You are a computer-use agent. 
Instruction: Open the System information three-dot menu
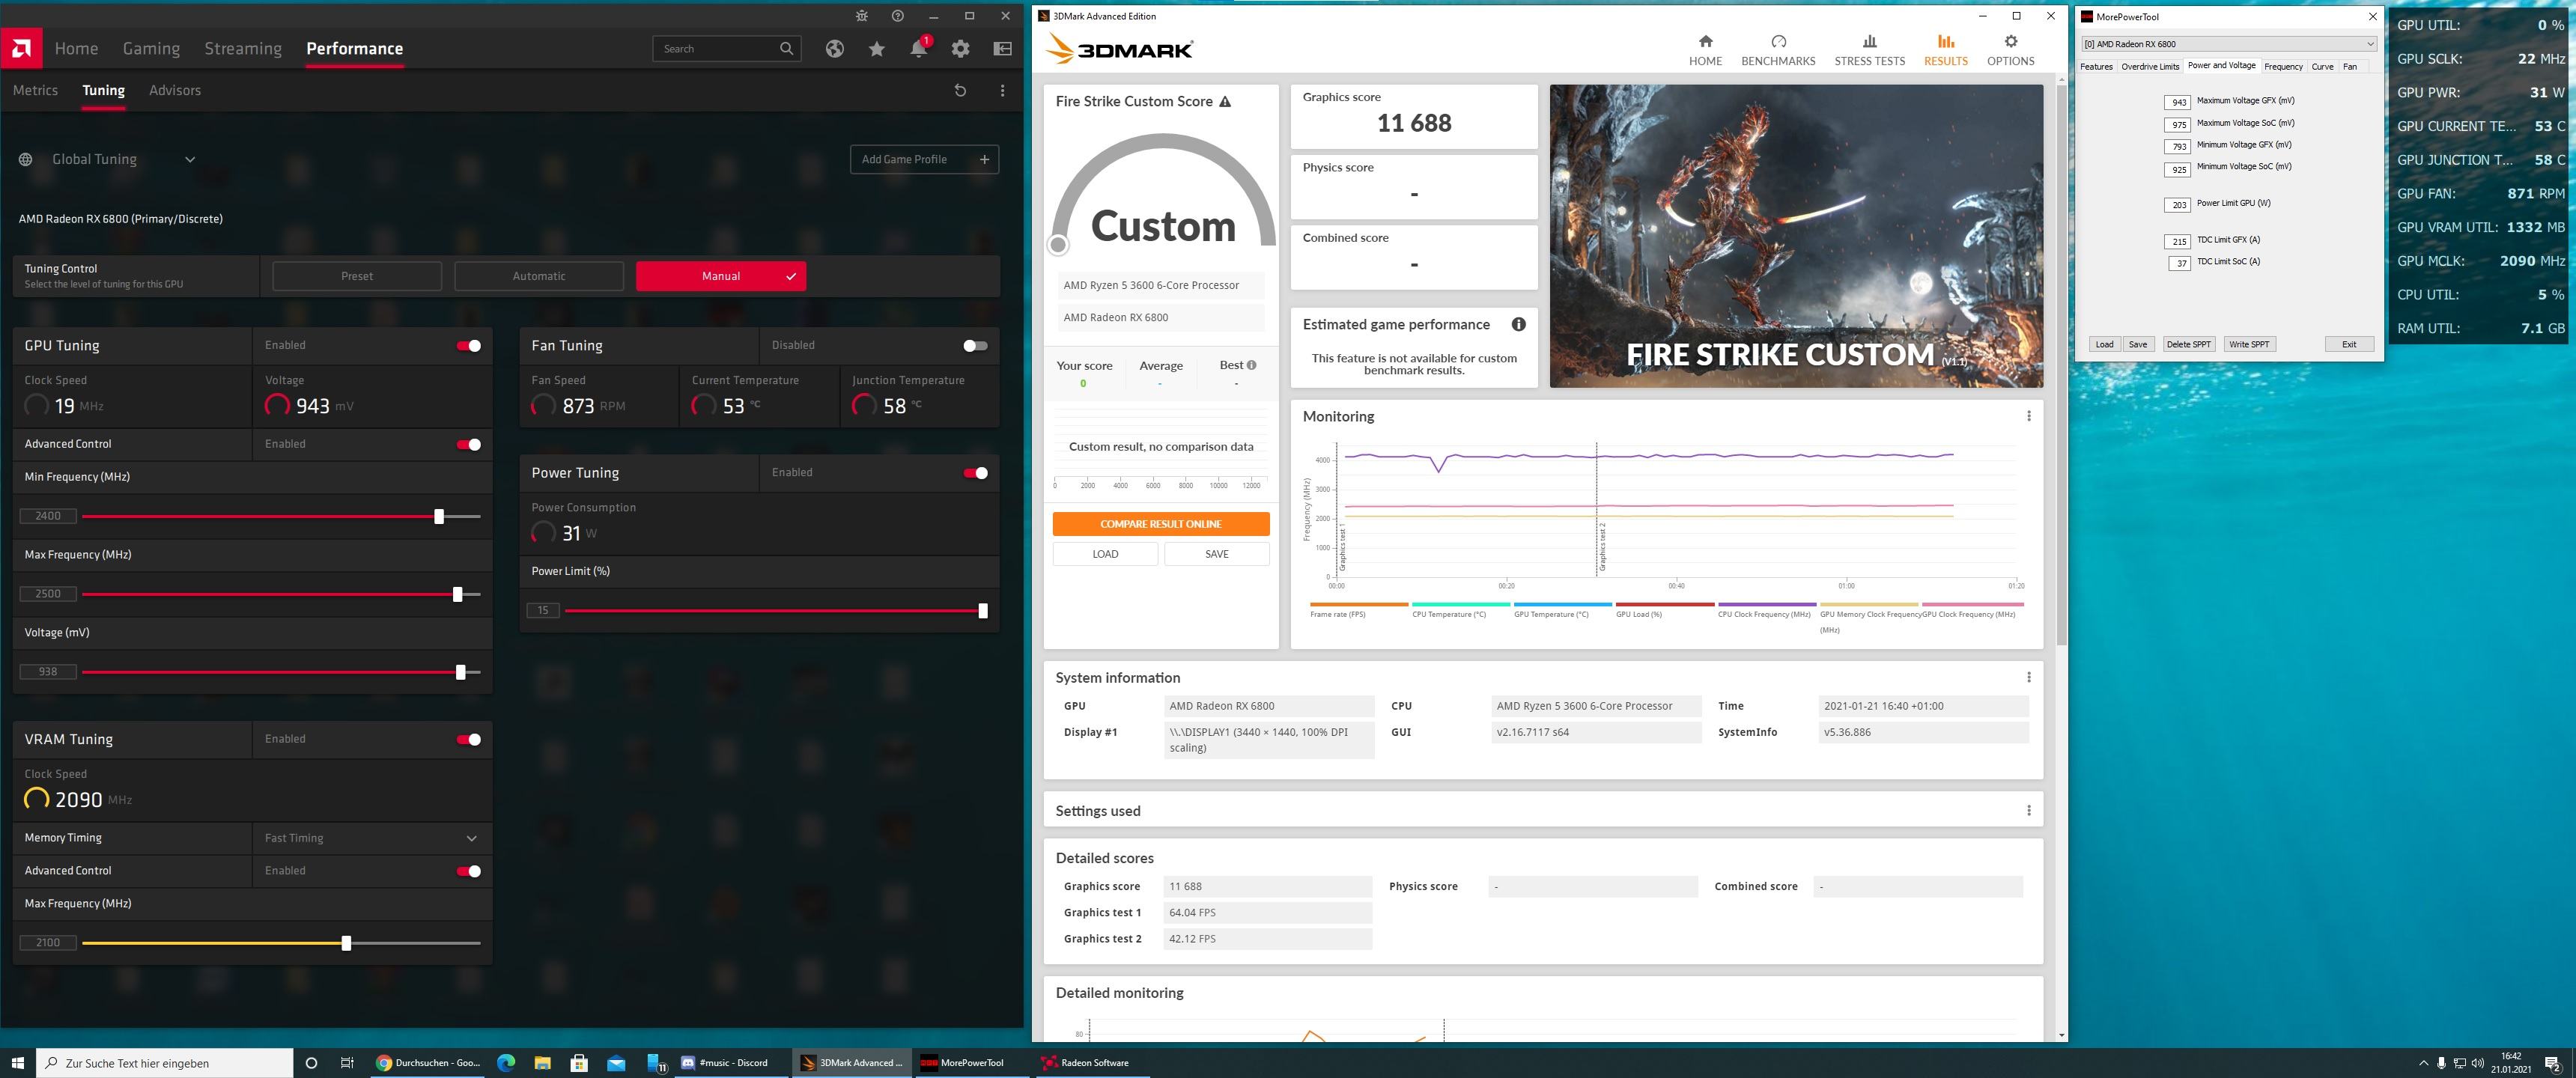(2028, 677)
